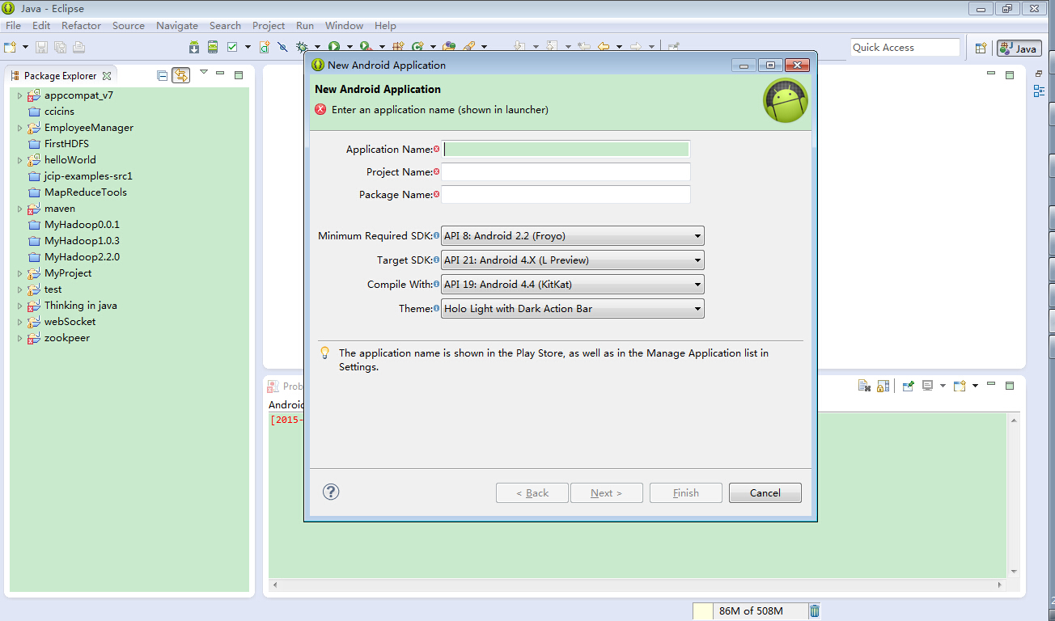Click the Finish button
The width and height of the screenshot is (1055, 621).
[x=686, y=493]
